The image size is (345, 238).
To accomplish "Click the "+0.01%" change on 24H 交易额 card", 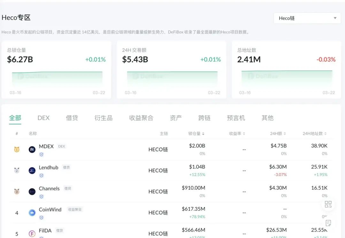I will point(211,59).
